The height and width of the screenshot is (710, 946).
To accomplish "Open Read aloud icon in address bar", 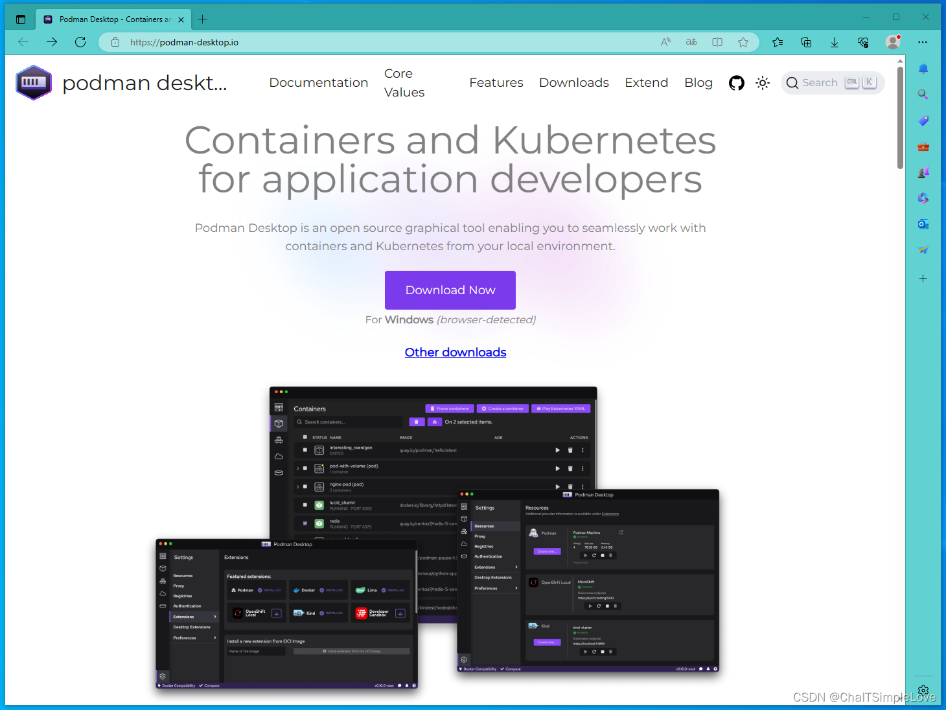I will click(x=665, y=42).
